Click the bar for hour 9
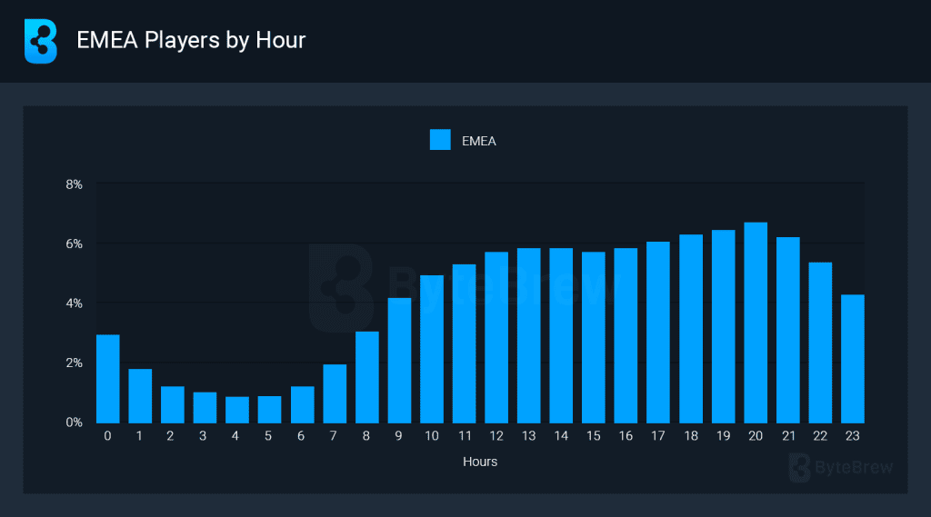The image size is (931, 517). coord(400,361)
